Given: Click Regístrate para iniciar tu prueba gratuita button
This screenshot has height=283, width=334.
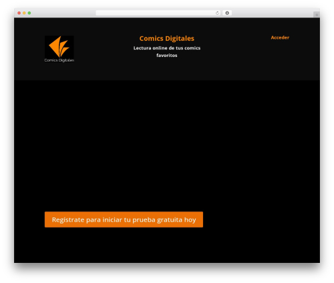Looking at the screenshot, I should tap(124, 219).
